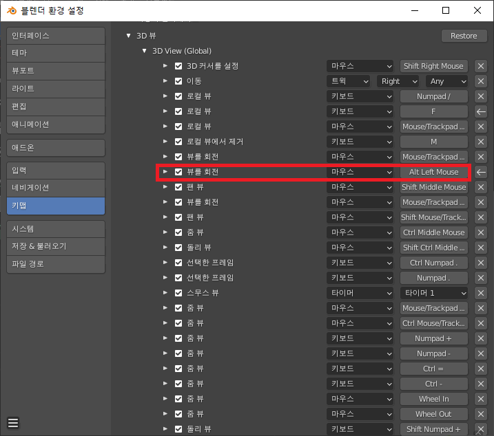
Task: Restore the F key binding with back arrow
Action: click(481, 111)
